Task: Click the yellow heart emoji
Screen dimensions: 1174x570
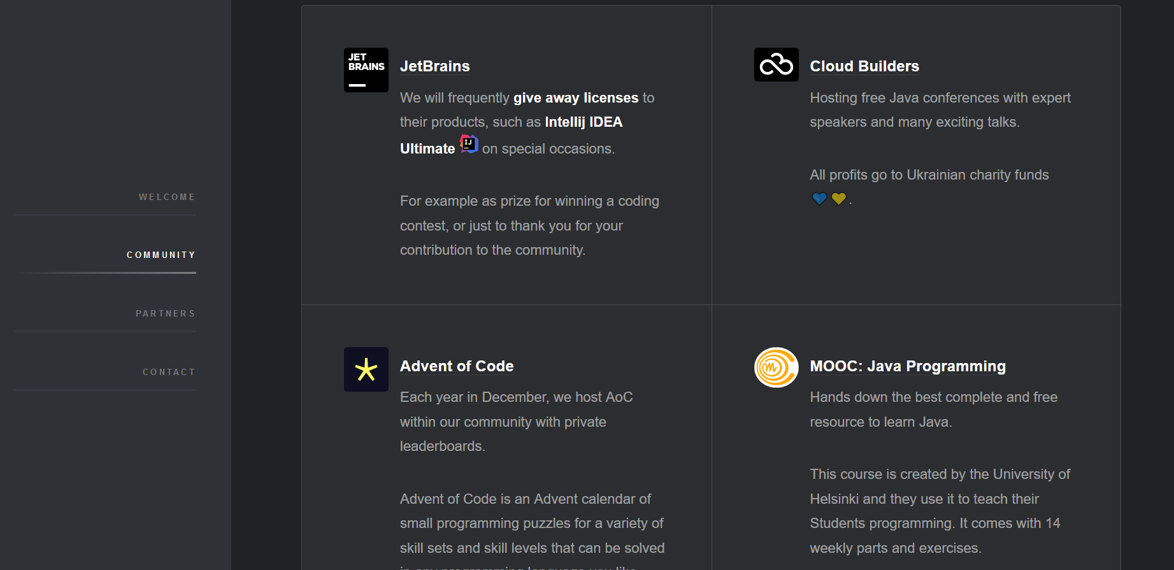Action: click(x=839, y=199)
